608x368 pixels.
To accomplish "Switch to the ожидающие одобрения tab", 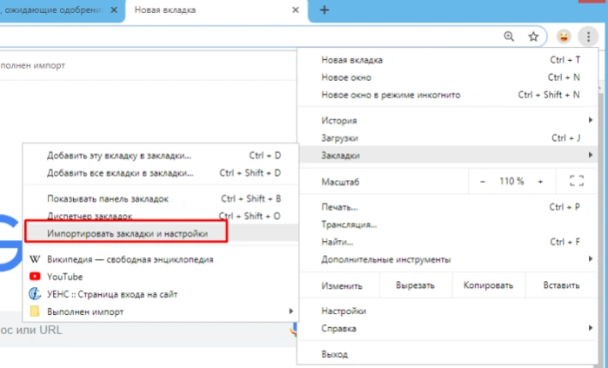I will click(x=62, y=10).
